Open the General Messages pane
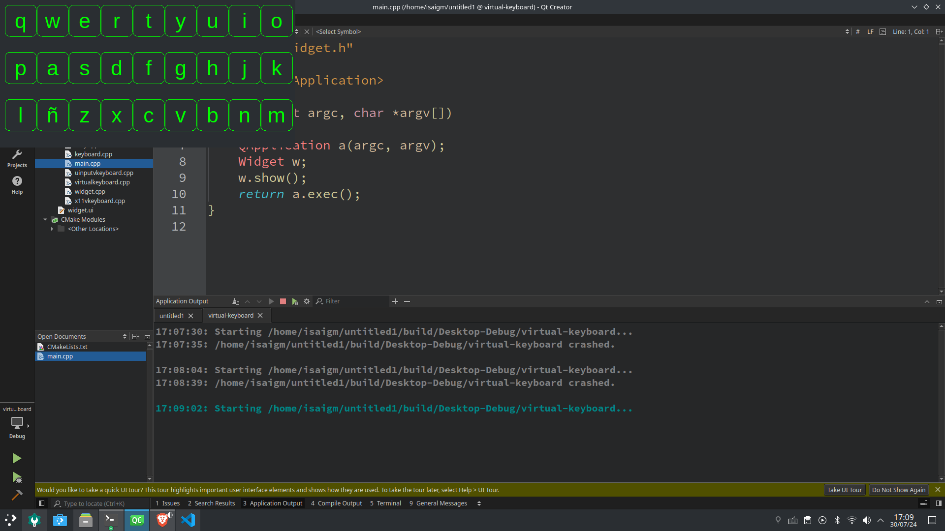This screenshot has width=945, height=531. tap(438, 503)
